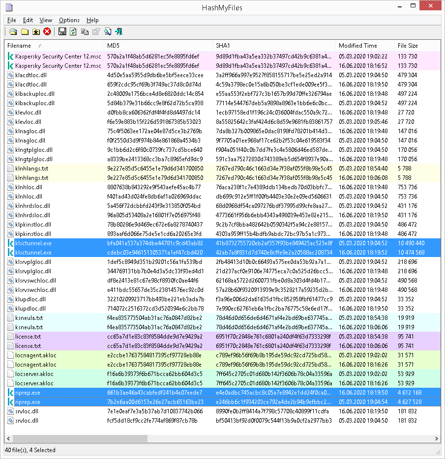Click the text file icon of klnhlangs.txt dated 18:54:40
This screenshot has height=459, width=445.
pos(10,169)
